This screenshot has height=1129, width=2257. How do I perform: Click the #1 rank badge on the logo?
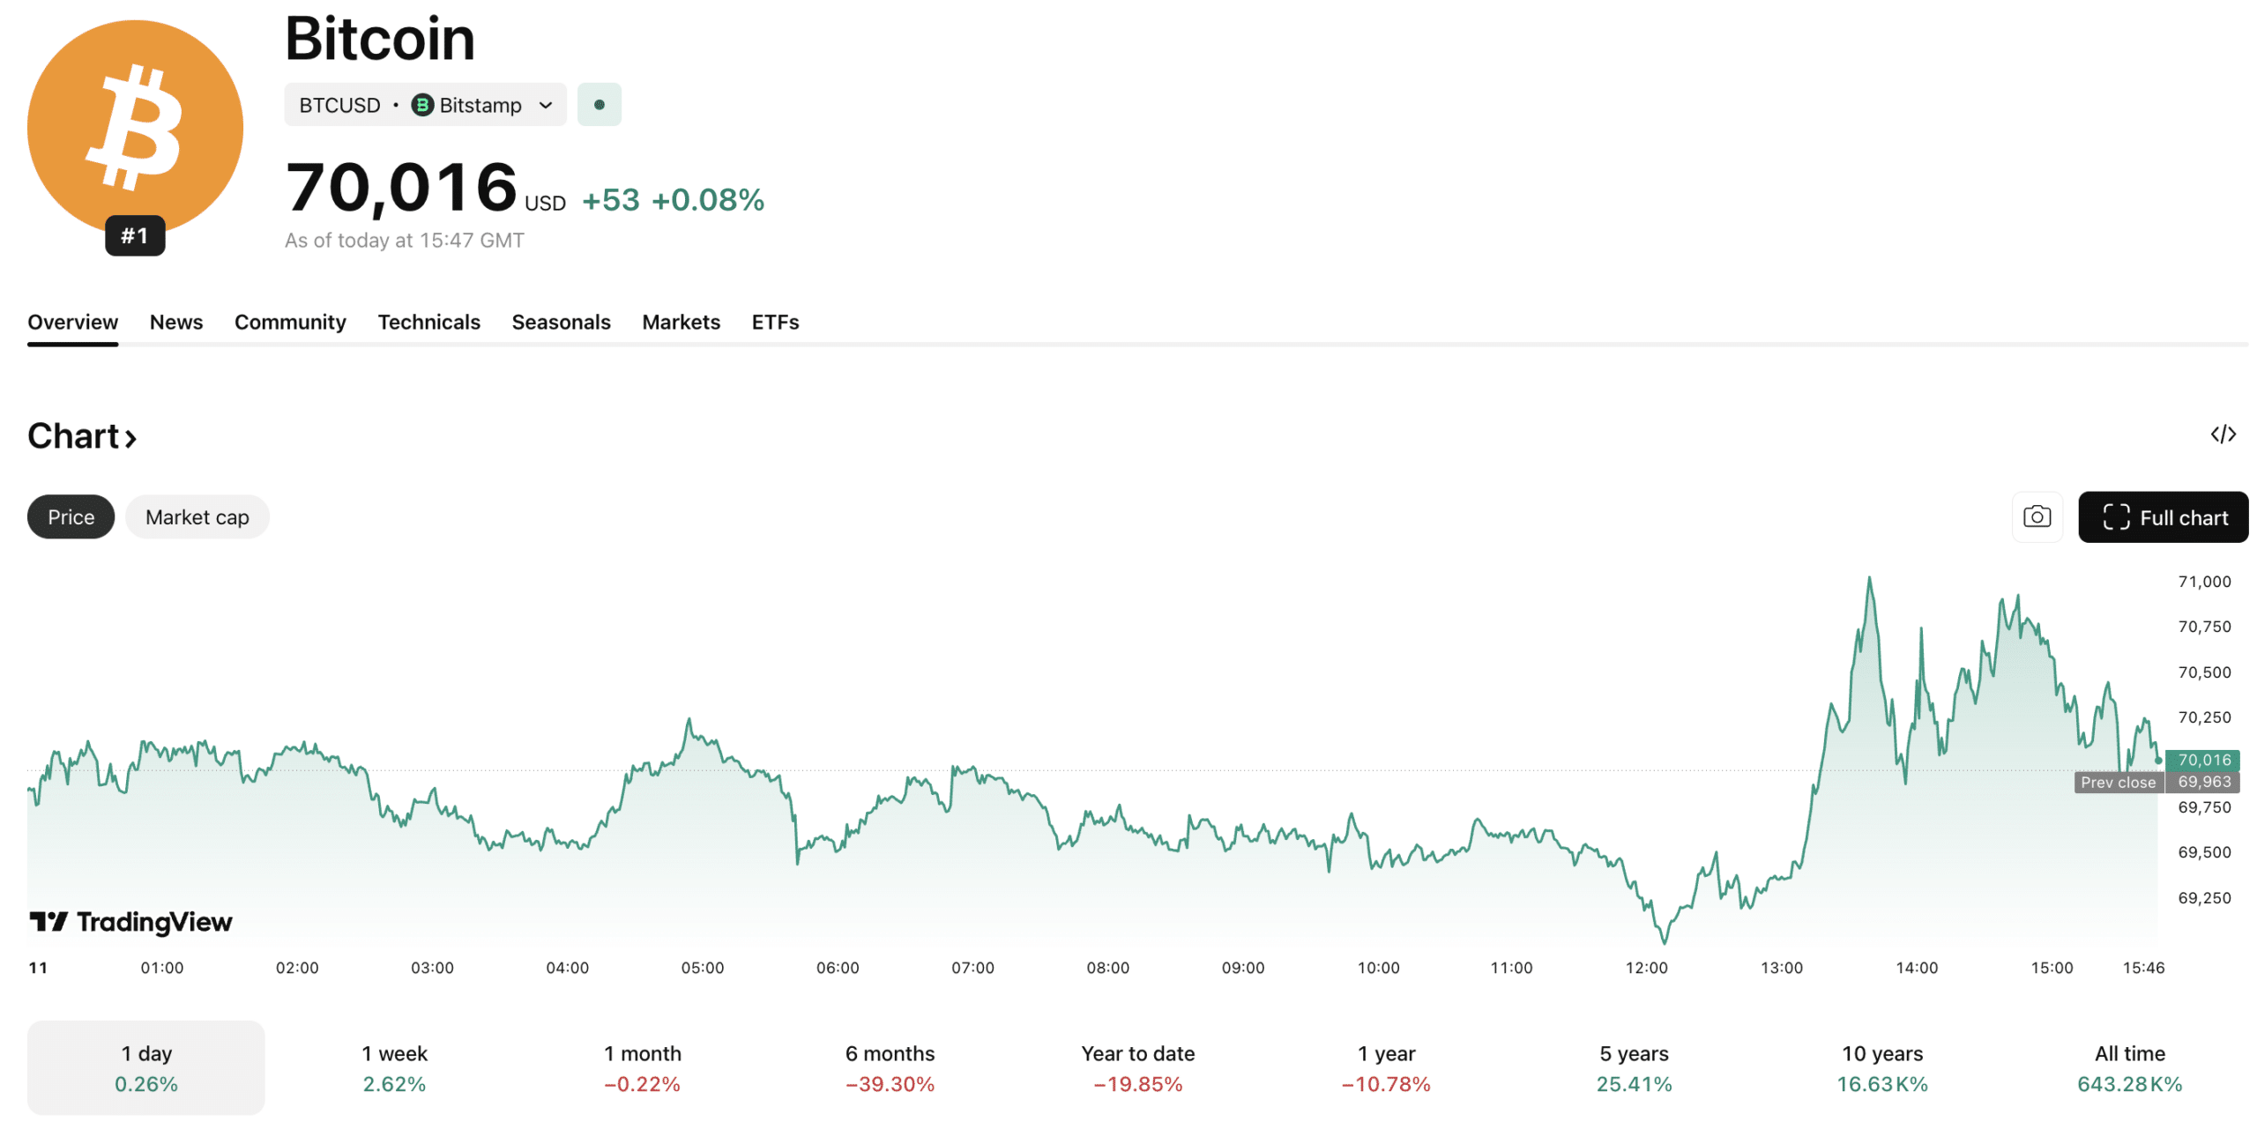[136, 235]
